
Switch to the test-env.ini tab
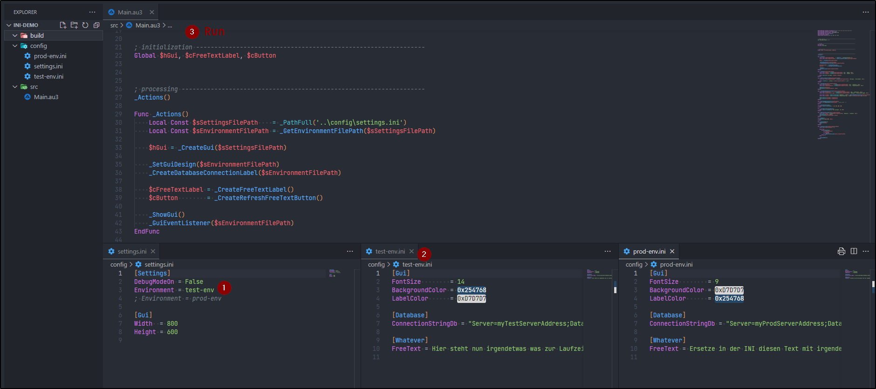point(390,251)
